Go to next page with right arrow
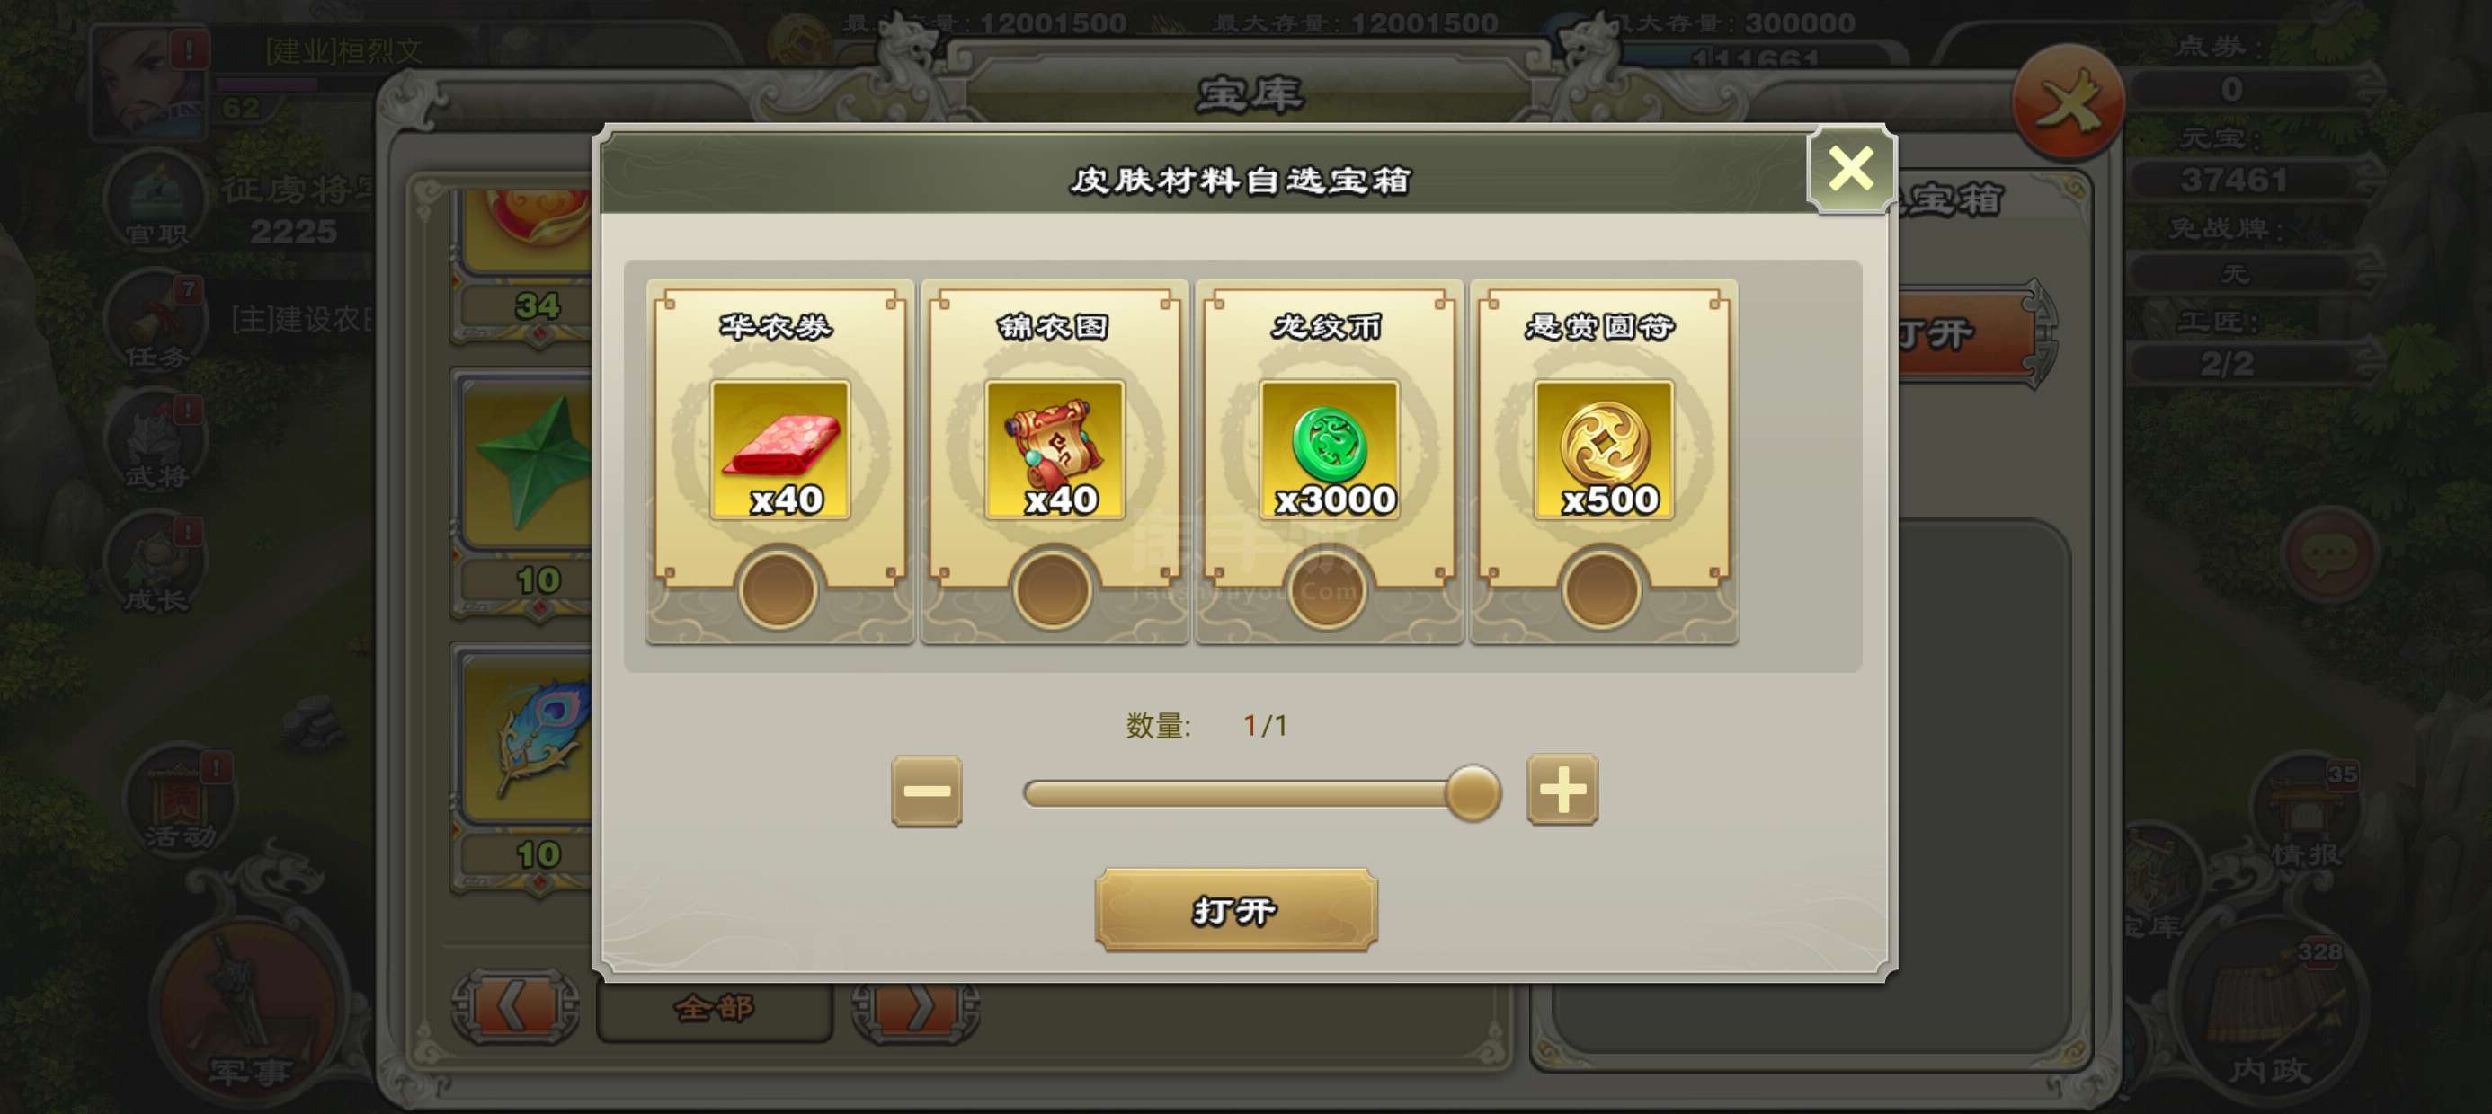This screenshot has height=1114, width=2492. click(915, 1008)
